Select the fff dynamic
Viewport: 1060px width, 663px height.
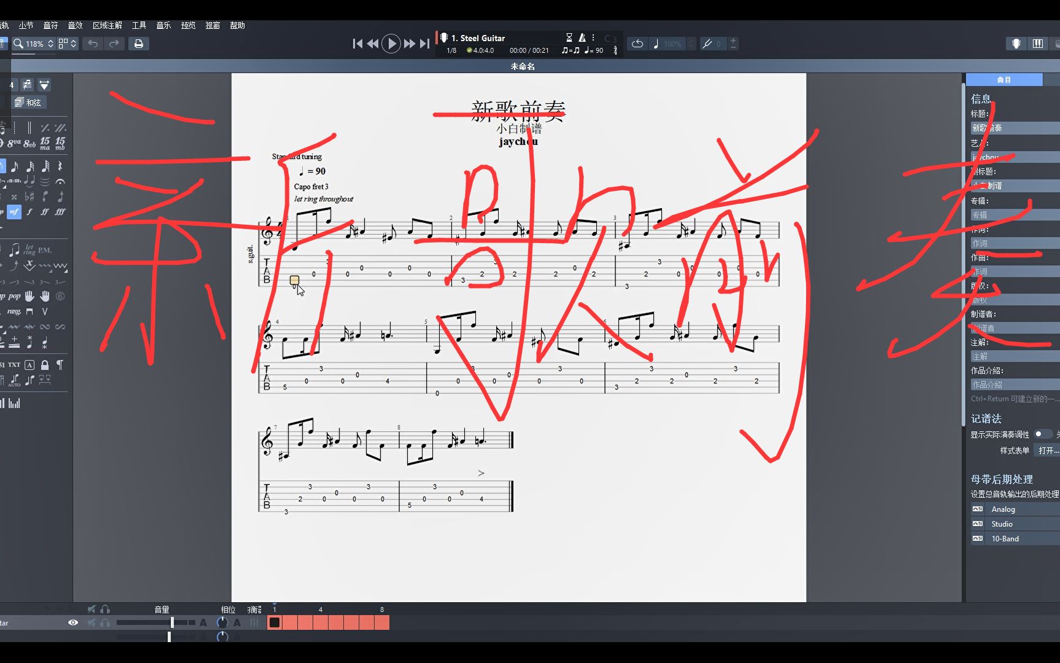pos(60,212)
